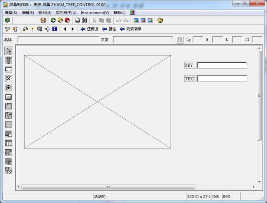Click the 逻辑流 flow logic button
This screenshot has height=203, width=267.
(x=90, y=29)
